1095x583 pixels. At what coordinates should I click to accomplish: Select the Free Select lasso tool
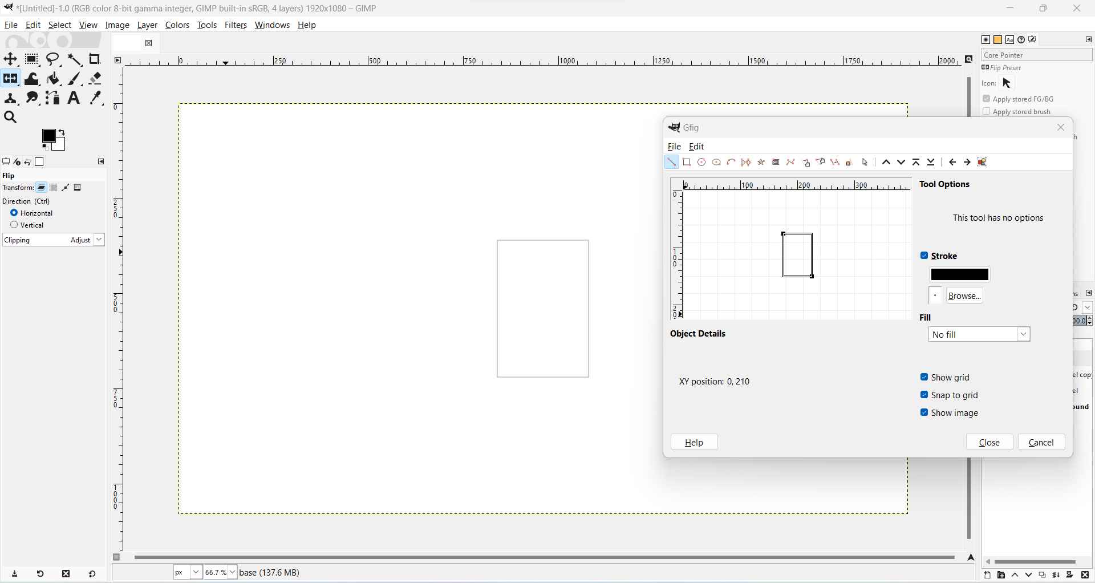54,59
